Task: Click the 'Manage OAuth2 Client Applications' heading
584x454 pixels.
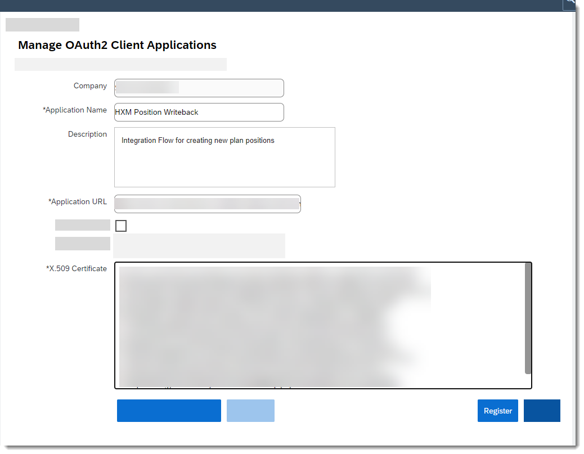Action: [118, 45]
